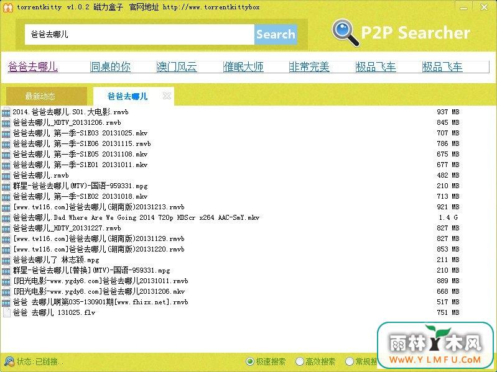497x372 pixels.
Task: Click video icon of 爸爸去哪儿_HDTV_20131206.rmvb
Action: [x=6, y=123]
